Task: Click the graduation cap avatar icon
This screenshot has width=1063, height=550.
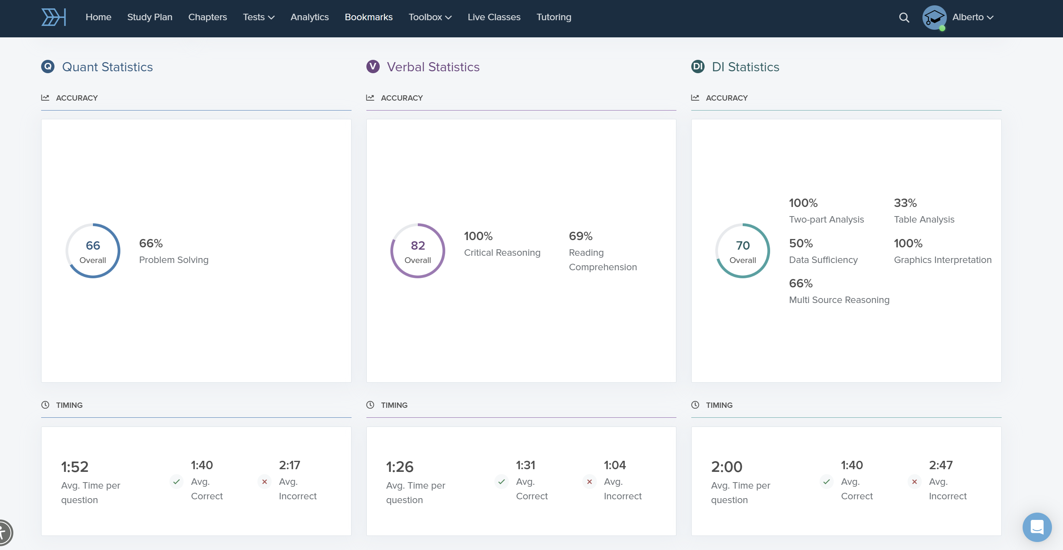Action: tap(934, 18)
